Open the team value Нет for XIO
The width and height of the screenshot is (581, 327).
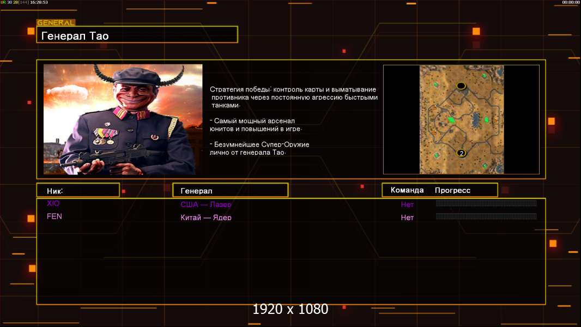click(x=407, y=205)
